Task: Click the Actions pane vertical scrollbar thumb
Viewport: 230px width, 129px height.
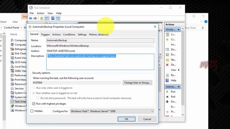Action: coord(183,68)
